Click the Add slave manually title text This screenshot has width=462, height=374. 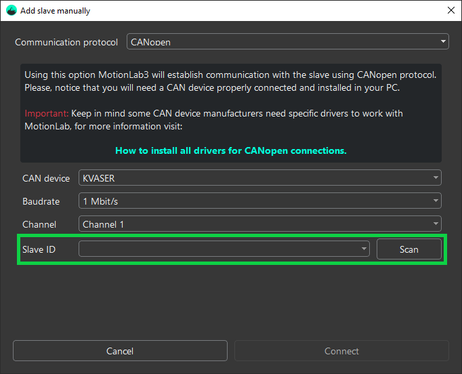[x=55, y=11]
